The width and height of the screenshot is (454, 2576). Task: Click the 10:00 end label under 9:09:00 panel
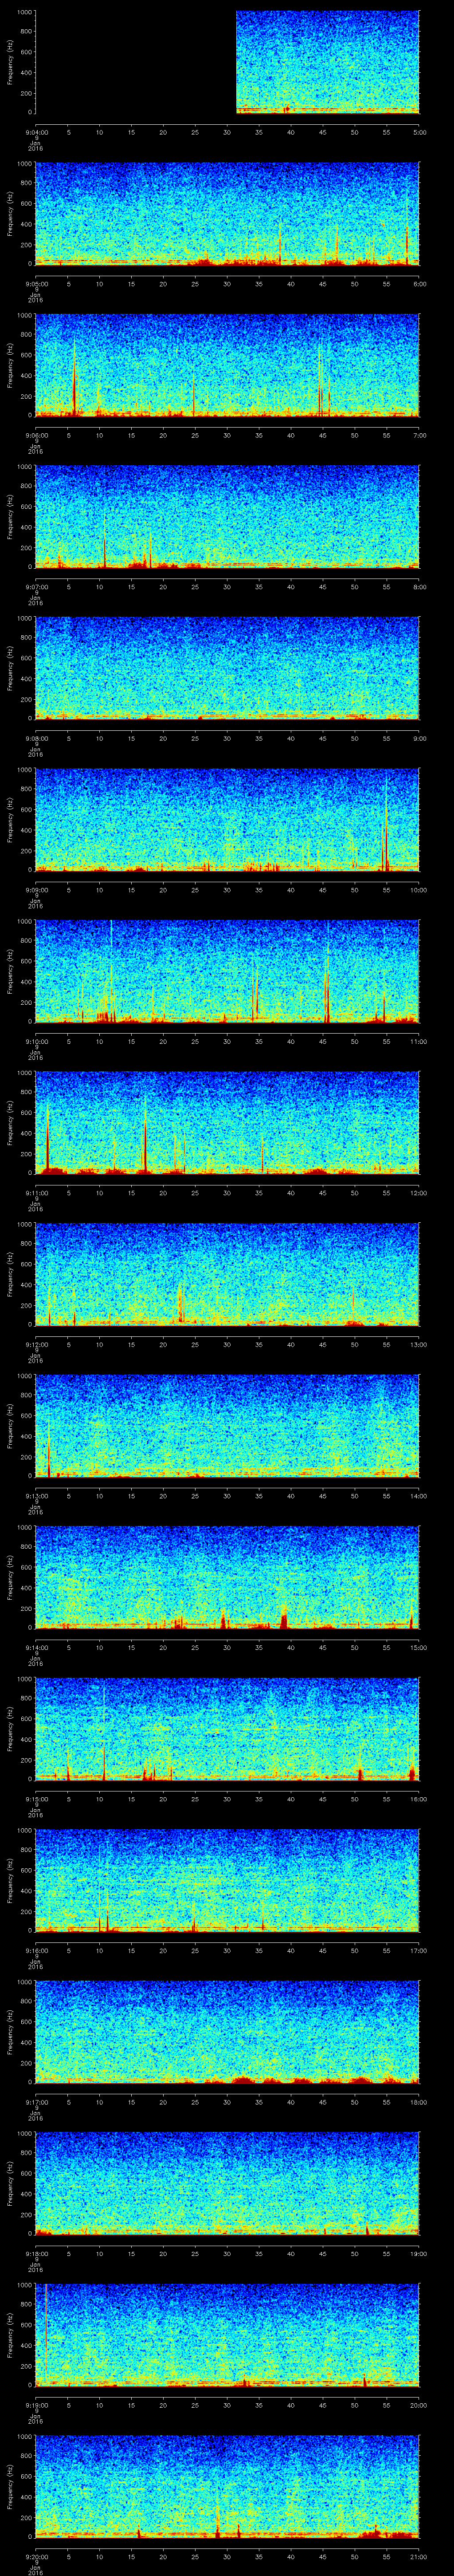coord(418,889)
